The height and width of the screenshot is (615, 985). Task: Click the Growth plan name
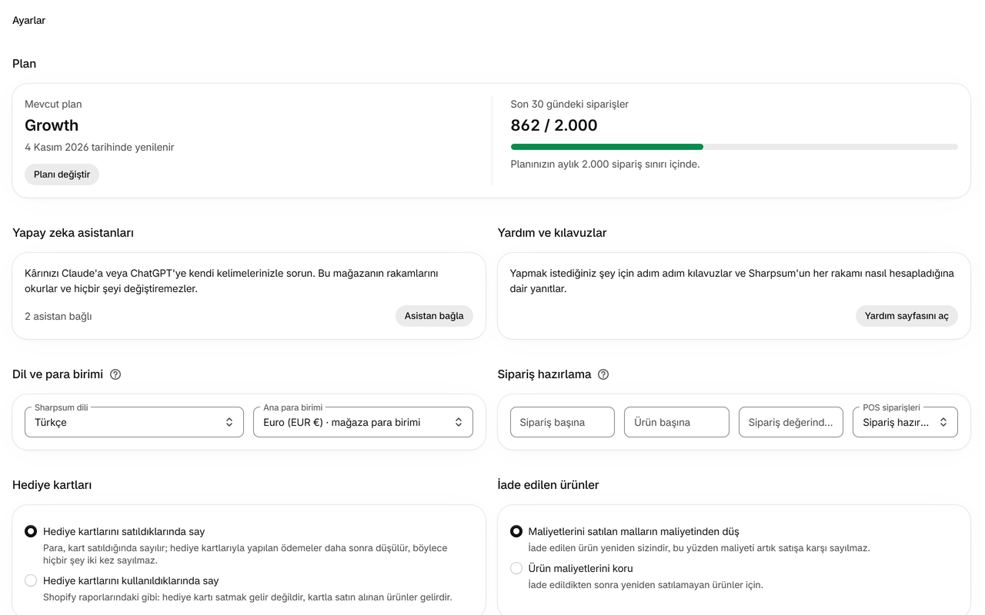coord(52,125)
